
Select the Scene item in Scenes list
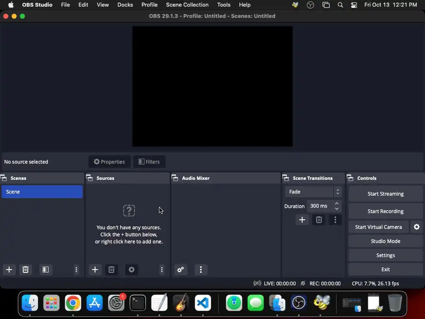coord(42,191)
